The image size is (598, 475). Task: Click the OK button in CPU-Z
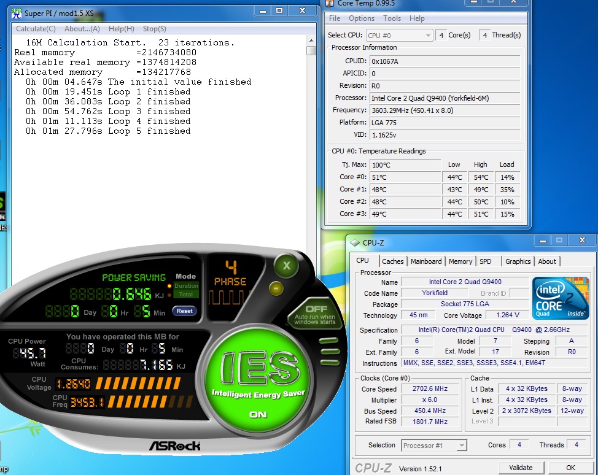570,468
